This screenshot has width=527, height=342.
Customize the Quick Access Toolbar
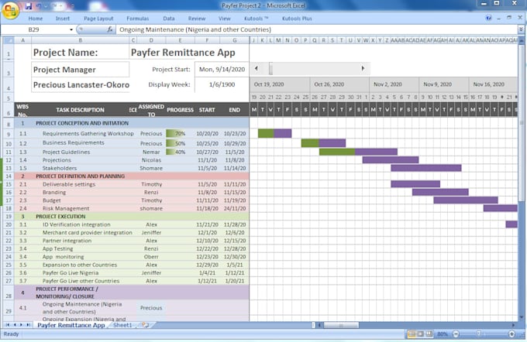(72, 5)
